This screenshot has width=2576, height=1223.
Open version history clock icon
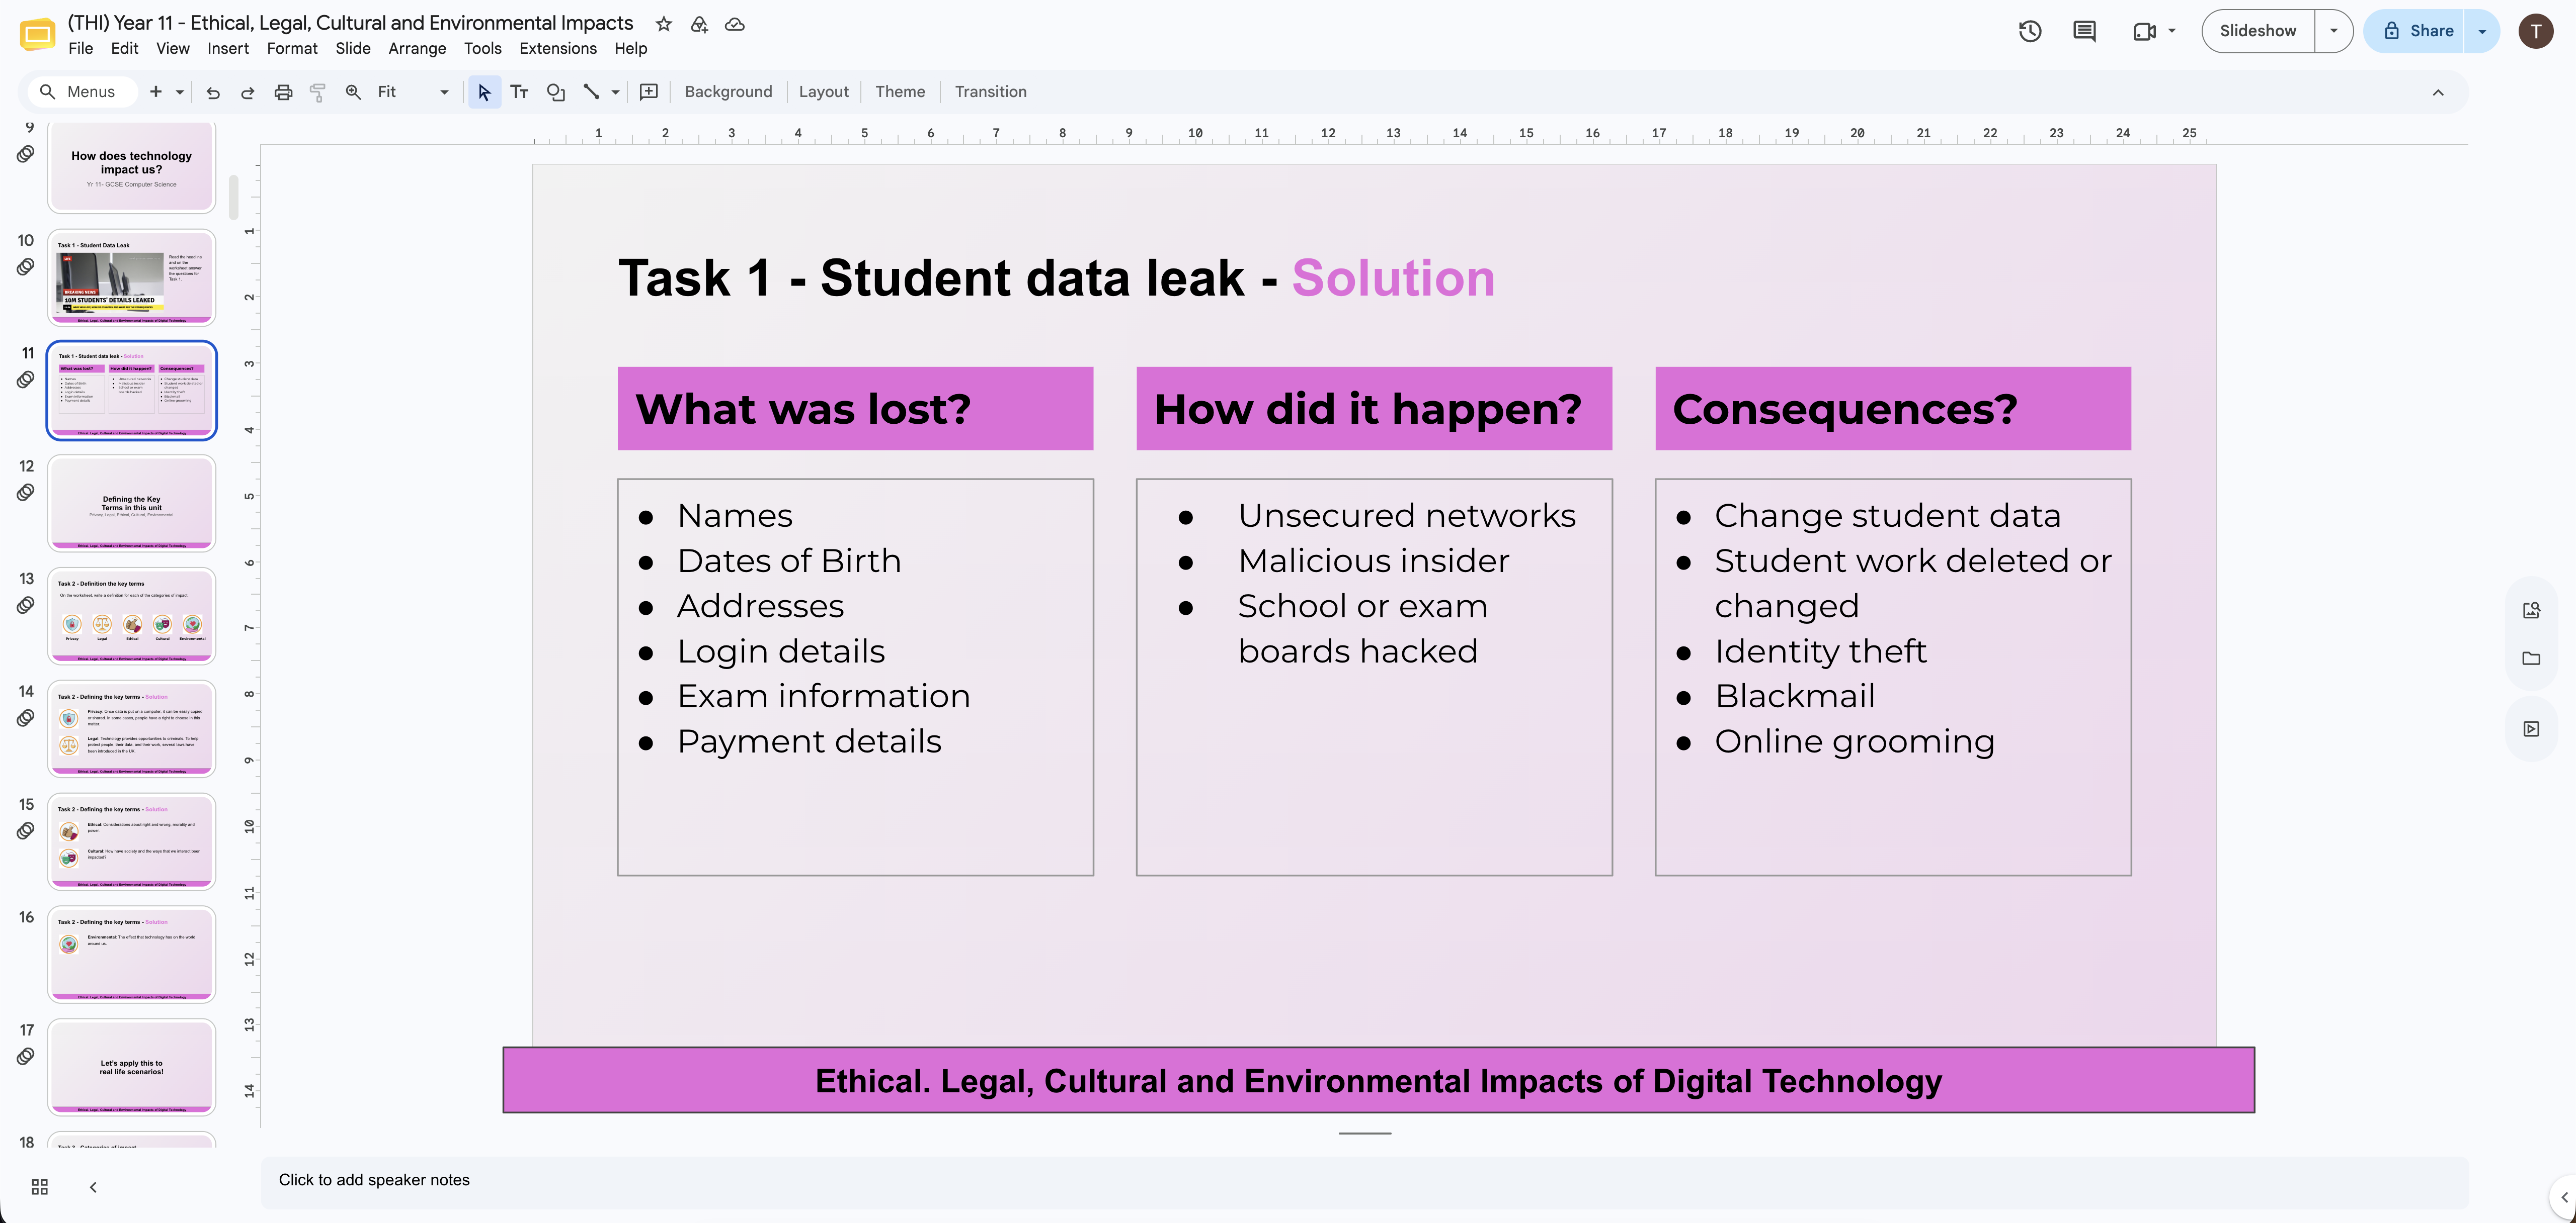click(2029, 31)
